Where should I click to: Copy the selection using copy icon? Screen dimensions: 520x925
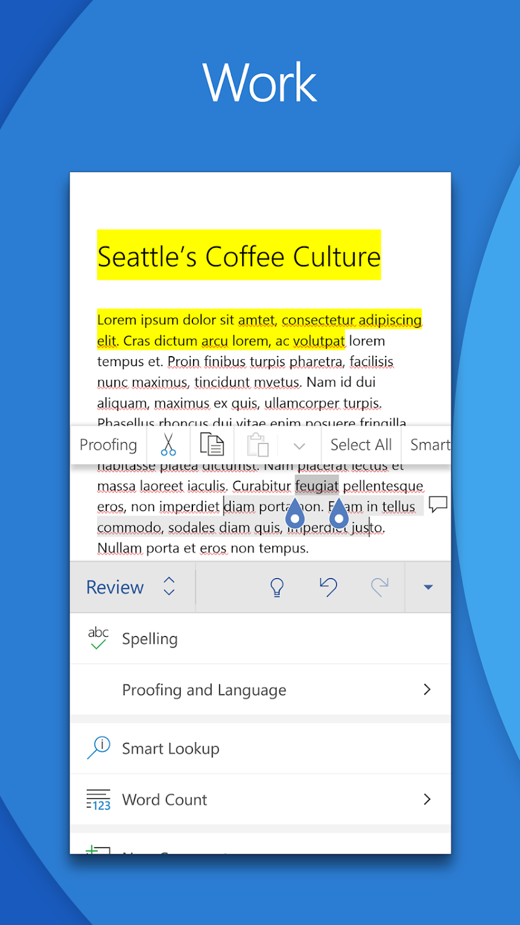tap(211, 444)
